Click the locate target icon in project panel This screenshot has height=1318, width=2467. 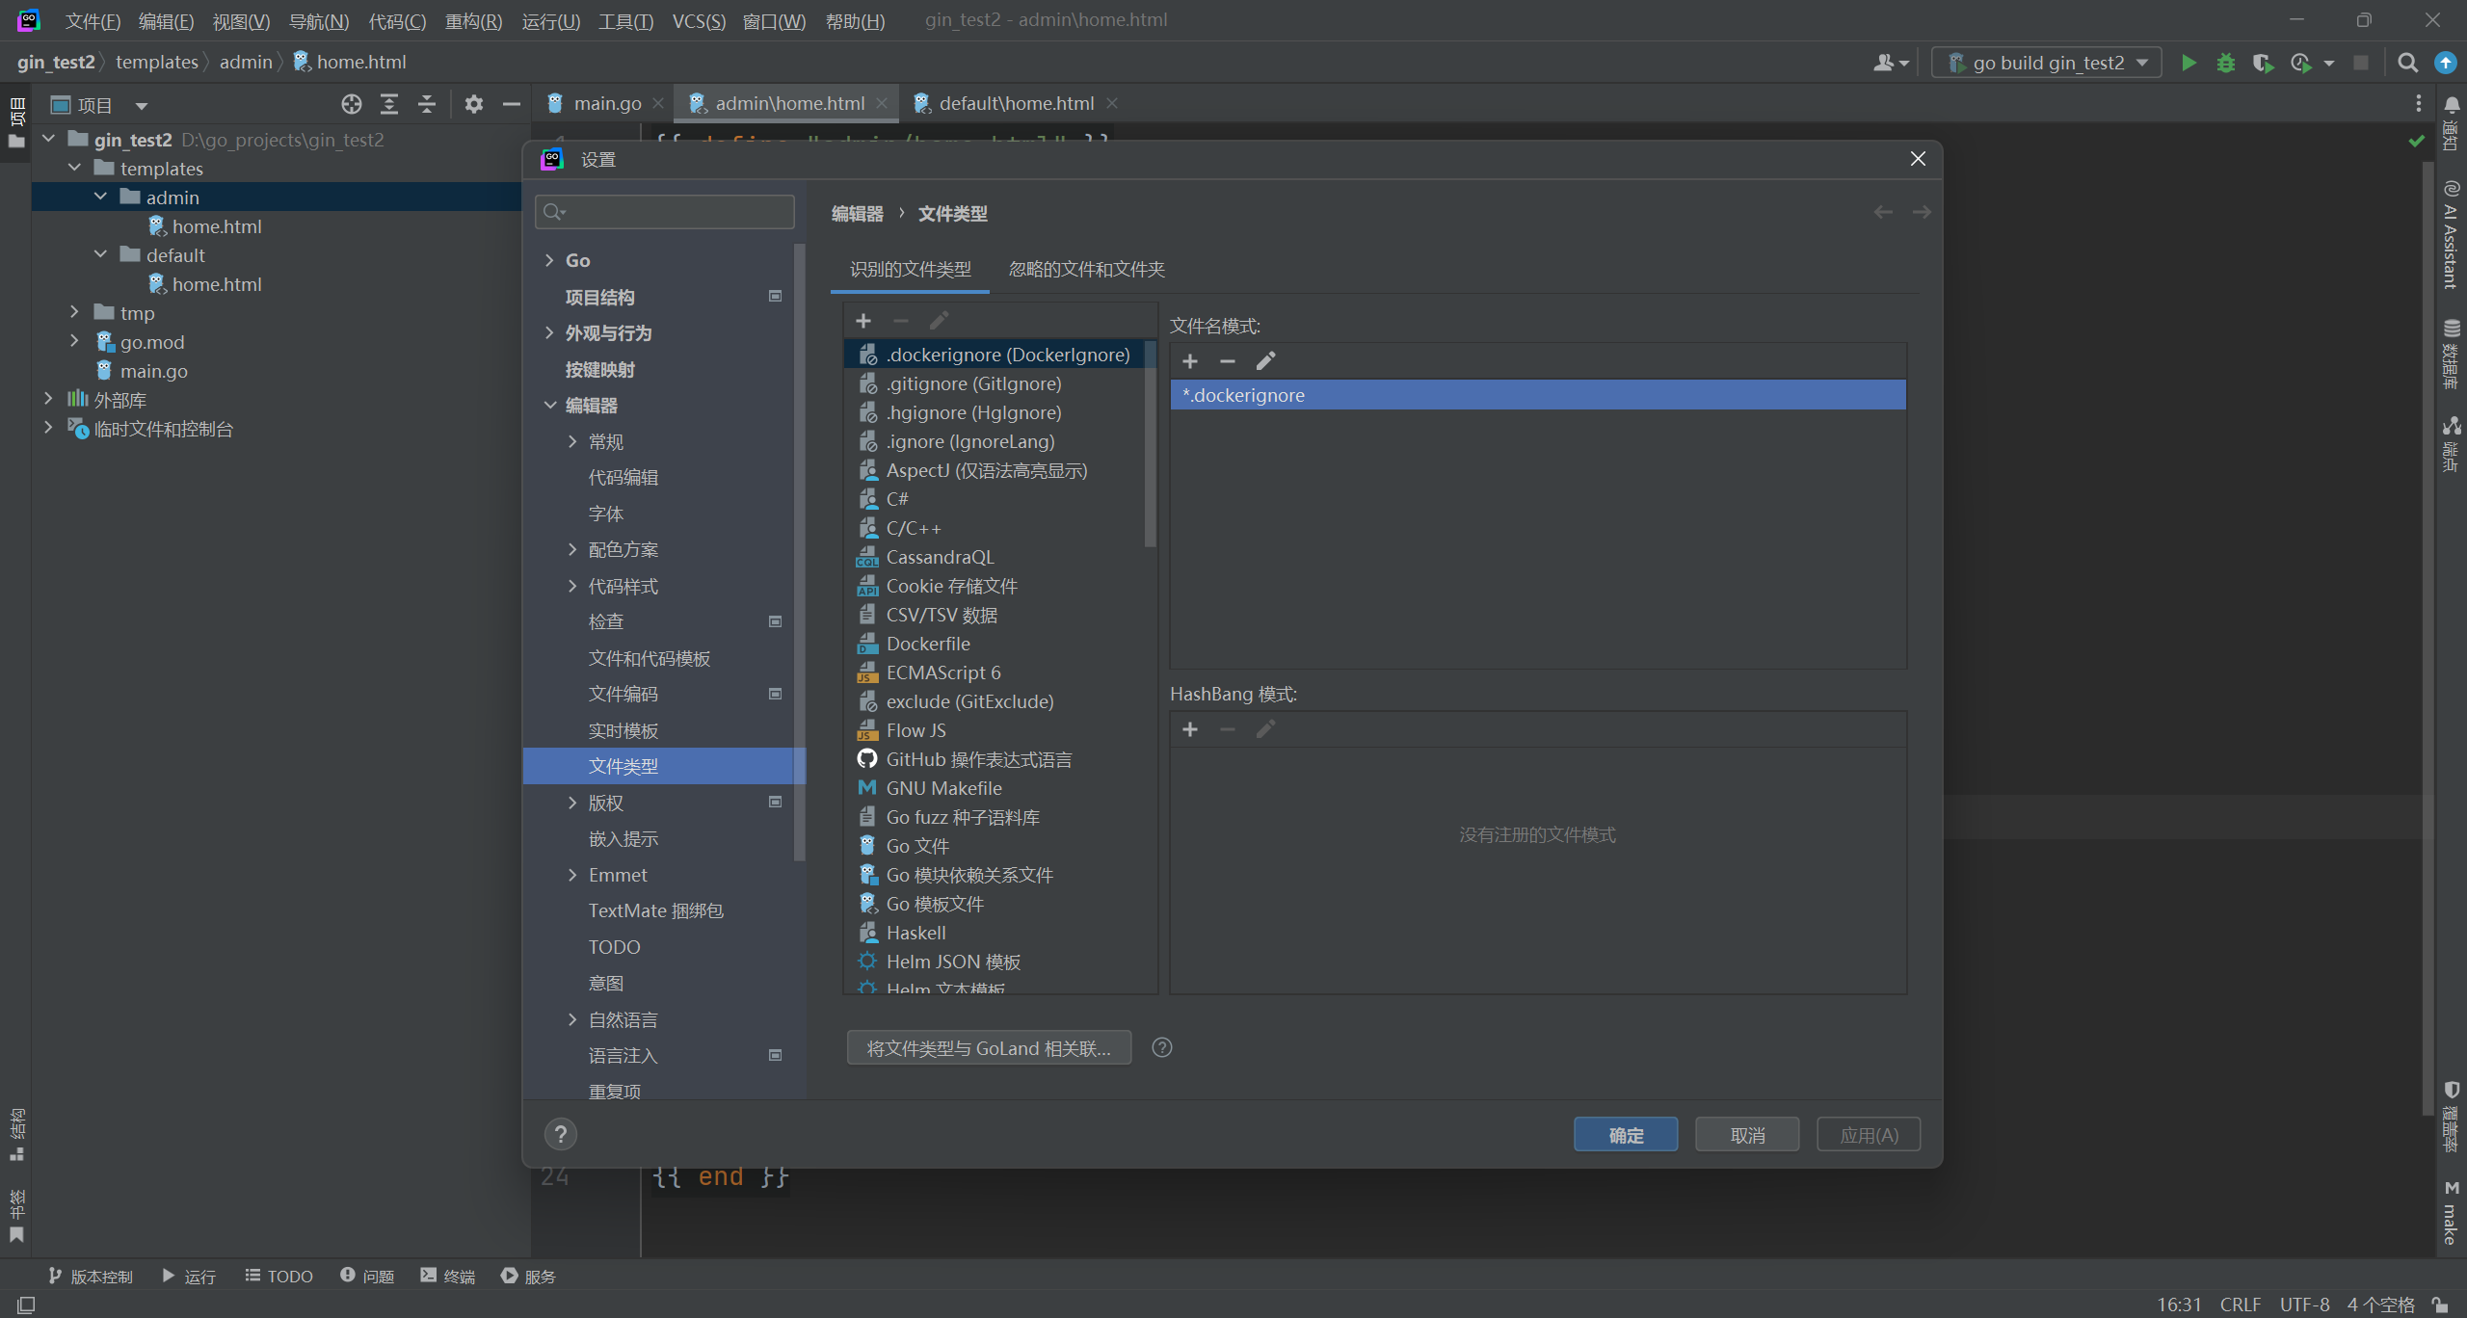click(x=352, y=104)
